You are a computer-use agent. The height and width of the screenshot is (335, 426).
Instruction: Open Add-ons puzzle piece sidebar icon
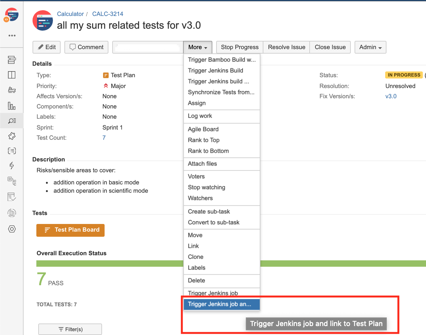pos(12,136)
